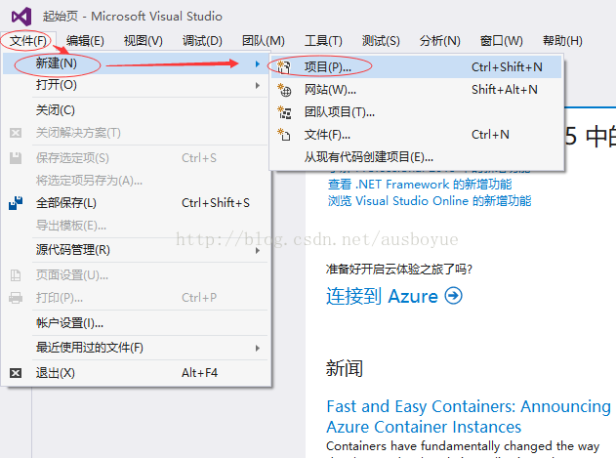Open the 测试(S) menu
Screen dimensions: 616x458
point(381,40)
